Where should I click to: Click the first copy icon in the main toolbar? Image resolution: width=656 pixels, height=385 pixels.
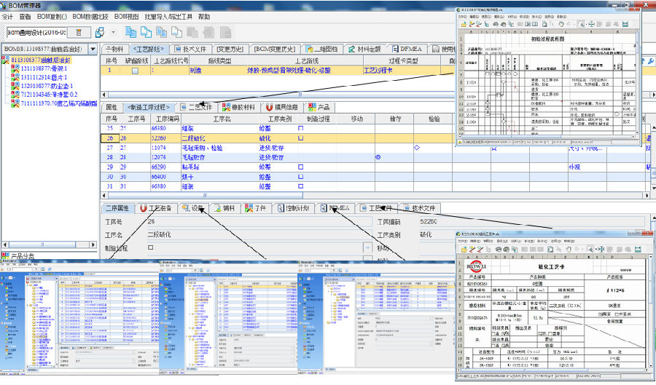131,33
